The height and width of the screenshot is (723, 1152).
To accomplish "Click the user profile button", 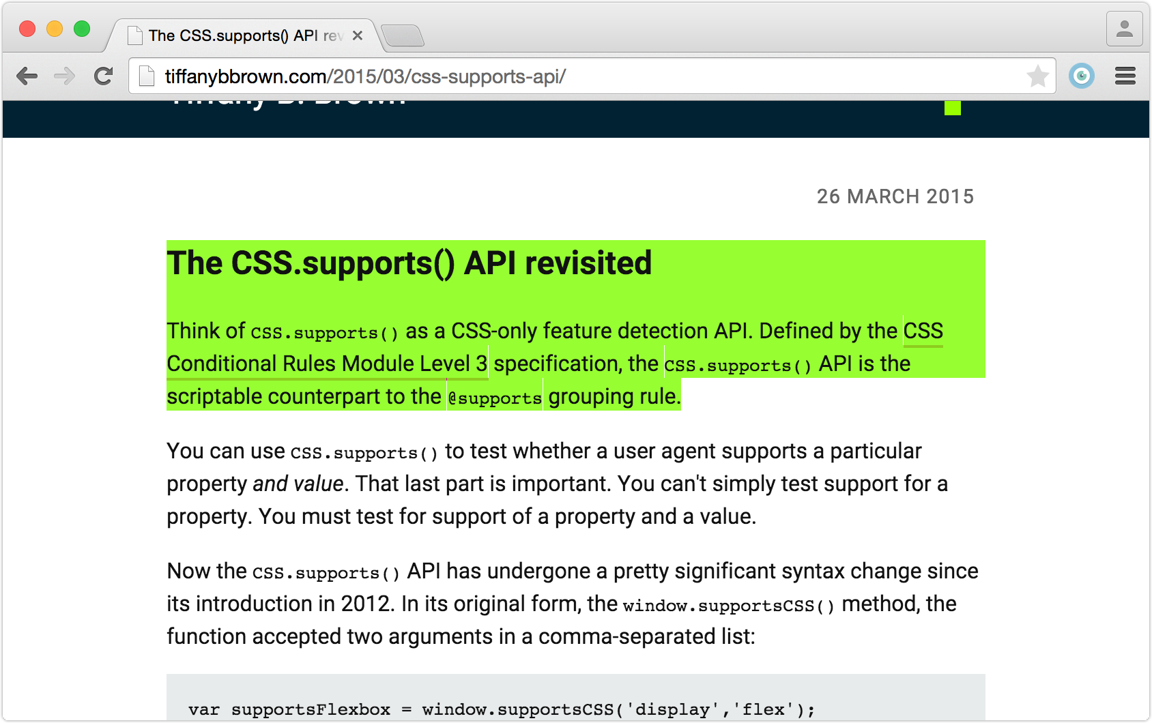I will 1124,29.
